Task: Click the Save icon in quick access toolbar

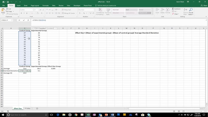Action: pos(8,2)
